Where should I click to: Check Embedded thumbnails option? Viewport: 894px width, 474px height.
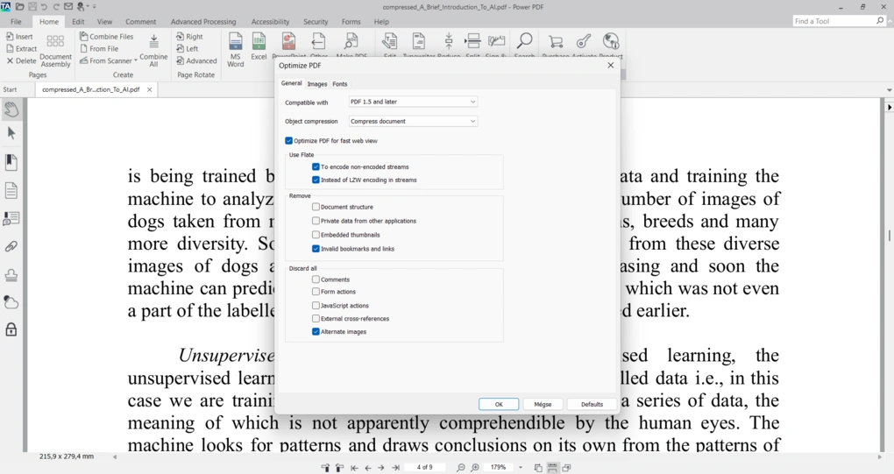tap(316, 235)
